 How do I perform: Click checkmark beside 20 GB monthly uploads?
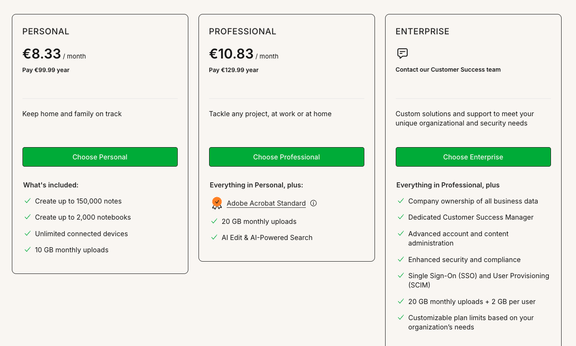pos(214,221)
